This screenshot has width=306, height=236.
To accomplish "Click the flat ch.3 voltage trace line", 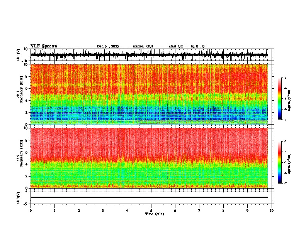I will point(149,197).
